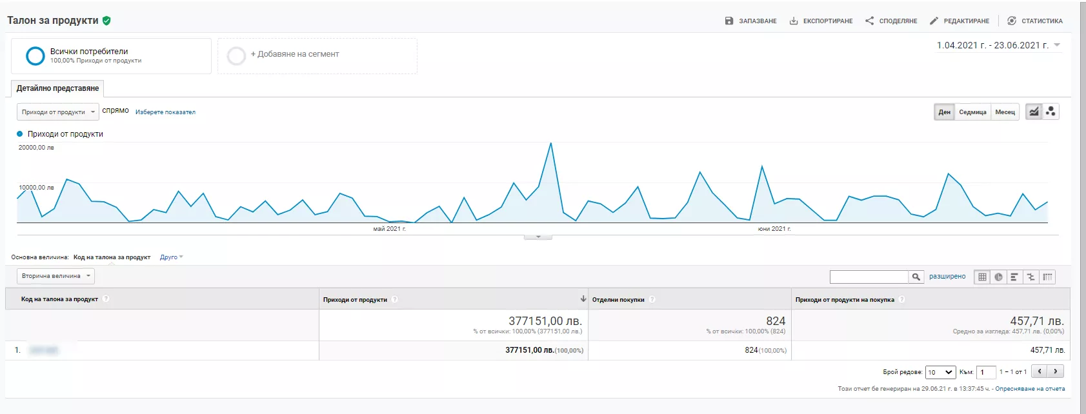Switch to motion chart bubbles icon
The width and height of the screenshot is (1086, 414).
tap(1051, 112)
